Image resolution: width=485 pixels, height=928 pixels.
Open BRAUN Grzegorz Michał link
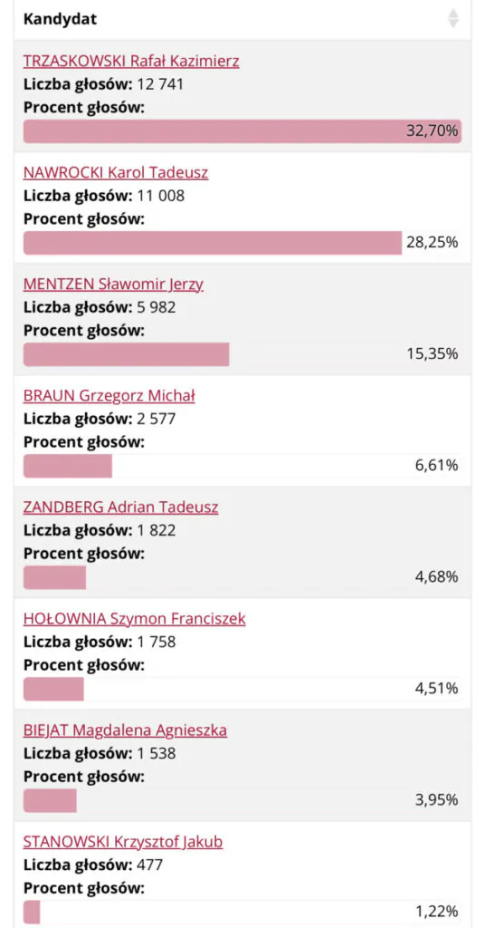point(109,395)
